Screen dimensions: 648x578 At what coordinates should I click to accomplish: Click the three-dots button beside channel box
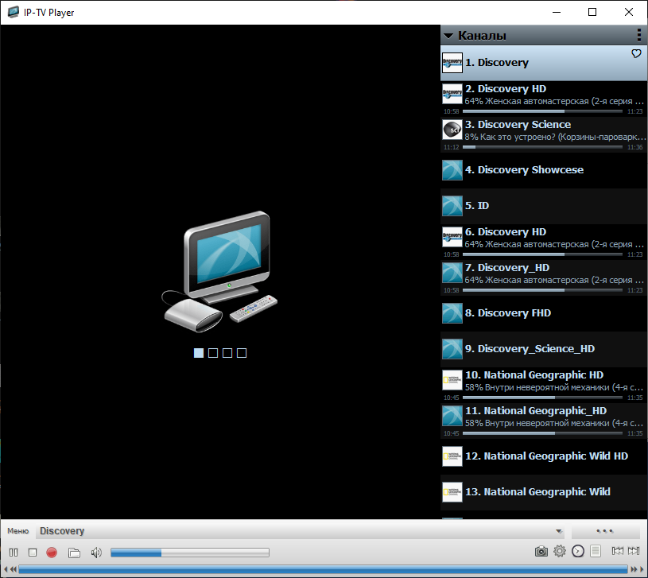[604, 531]
